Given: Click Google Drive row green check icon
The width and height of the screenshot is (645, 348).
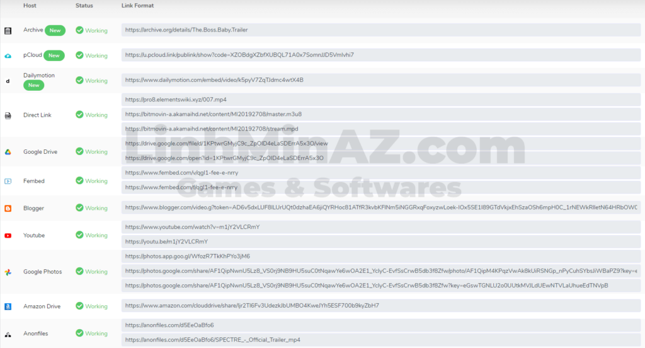Looking at the screenshot, I should tap(79, 151).
